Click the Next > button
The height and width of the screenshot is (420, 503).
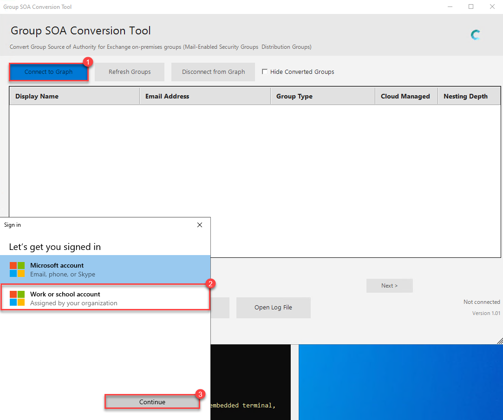coord(389,286)
